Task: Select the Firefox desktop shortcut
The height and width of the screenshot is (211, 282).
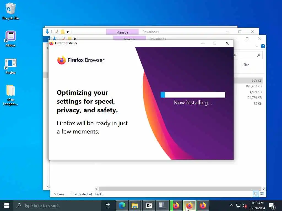Action: [11, 66]
